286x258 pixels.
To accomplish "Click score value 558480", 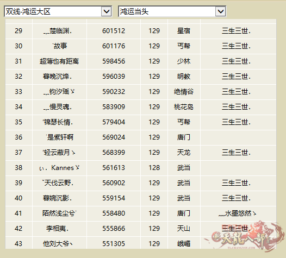I will [114, 213].
